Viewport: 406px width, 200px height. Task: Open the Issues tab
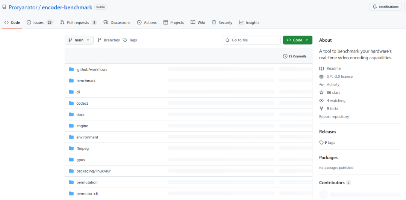point(40,23)
